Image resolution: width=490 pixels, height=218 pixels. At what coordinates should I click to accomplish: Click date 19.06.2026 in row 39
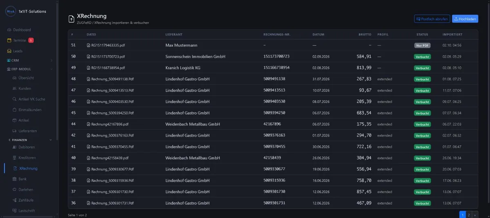(x=321, y=169)
